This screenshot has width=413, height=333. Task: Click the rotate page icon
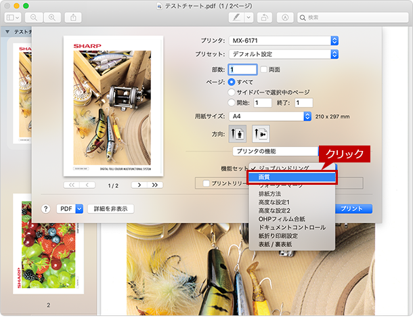pos(265,18)
